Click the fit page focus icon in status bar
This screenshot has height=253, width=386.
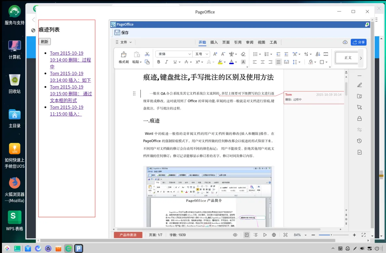pyautogui.click(x=285, y=235)
